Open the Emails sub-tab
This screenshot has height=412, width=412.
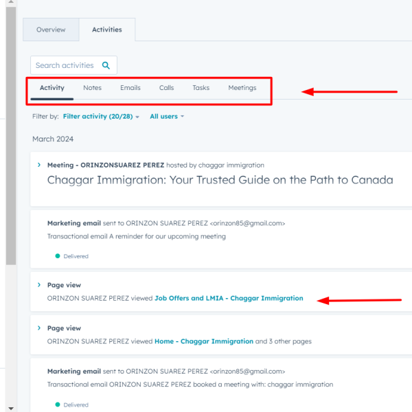click(130, 88)
